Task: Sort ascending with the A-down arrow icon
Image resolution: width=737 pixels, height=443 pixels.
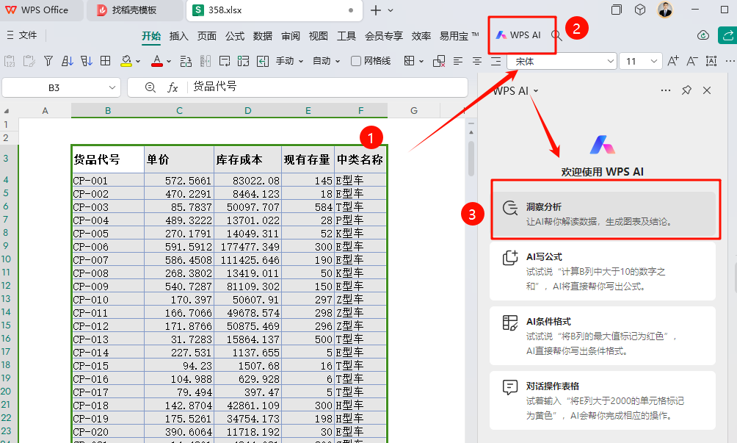Action: click(68, 61)
